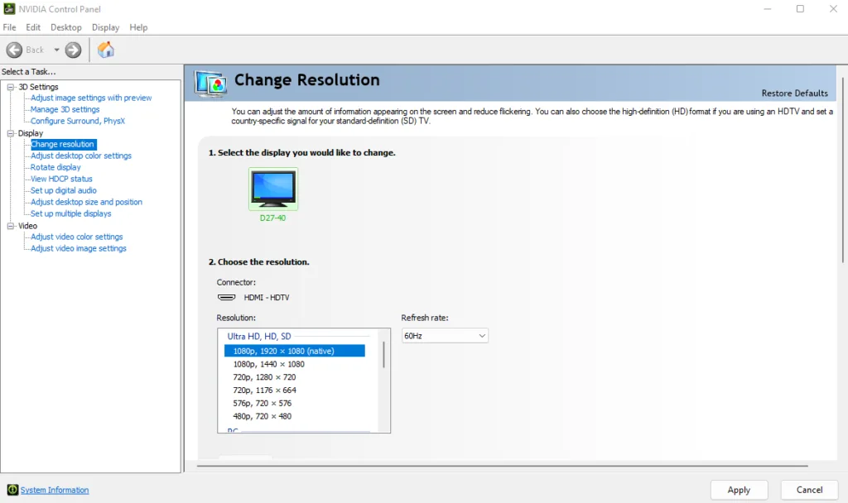Select the D27-40 monitor icon
The height and width of the screenshot is (503, 848).
(x=273, y=189)
